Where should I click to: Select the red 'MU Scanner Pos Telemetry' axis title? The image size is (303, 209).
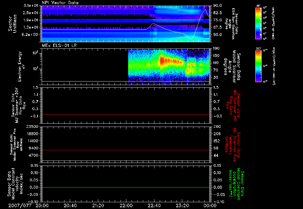pyautogui.click(x=233, y=145)
